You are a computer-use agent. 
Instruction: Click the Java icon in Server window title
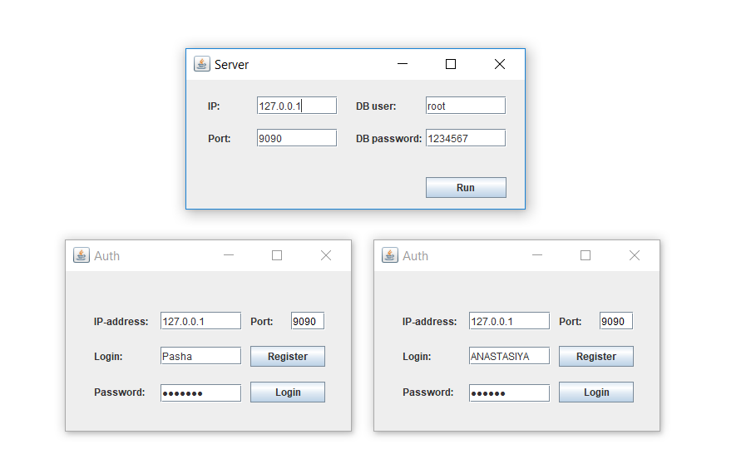pos(201,63)
